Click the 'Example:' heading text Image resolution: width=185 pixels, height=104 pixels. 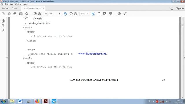38,18
